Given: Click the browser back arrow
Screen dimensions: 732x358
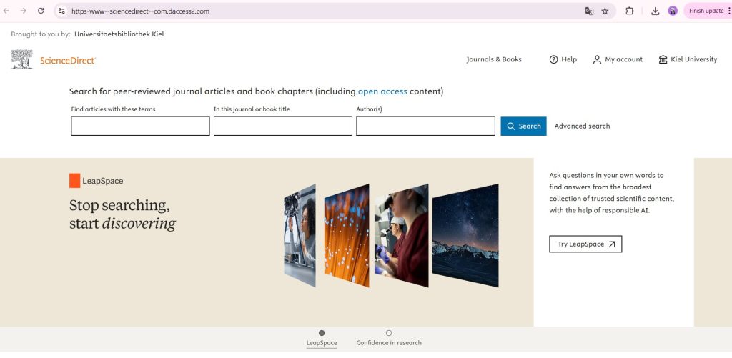Looking at the screenshot, I should 6,11.
